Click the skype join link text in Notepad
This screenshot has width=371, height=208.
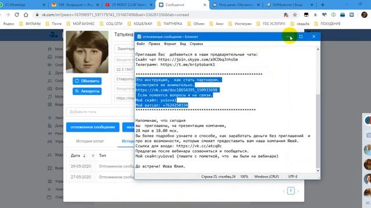click(198, 60)
